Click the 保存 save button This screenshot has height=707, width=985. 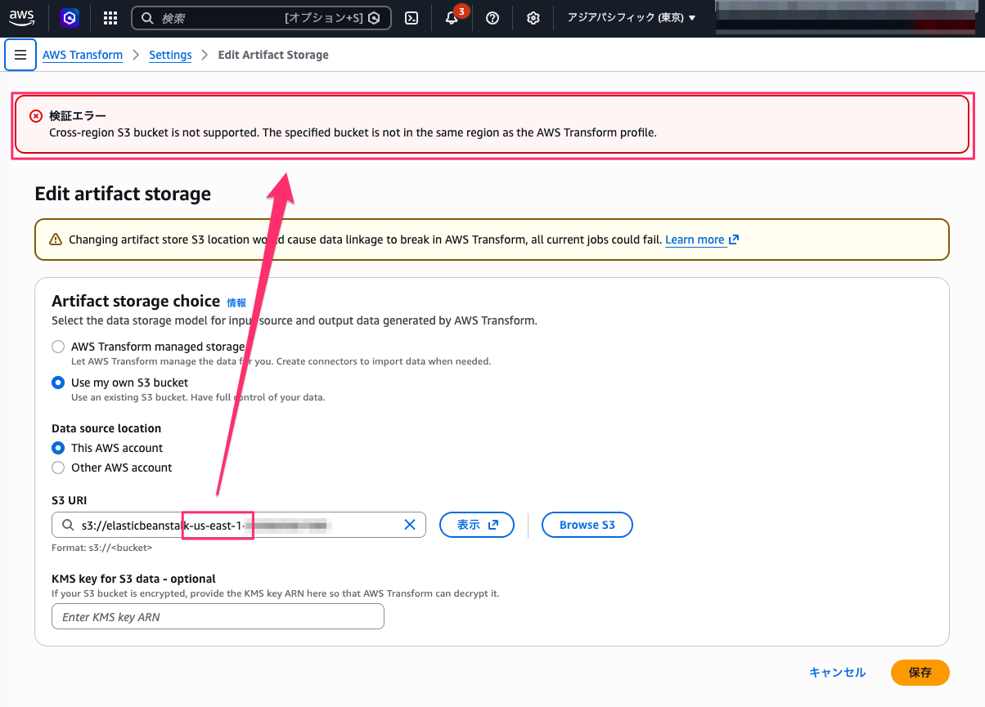pos(920,673)
